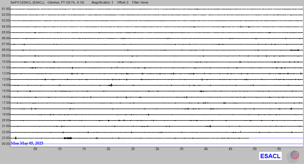
Task: Click the :55 minute axis label
Action: coord(279,149)
